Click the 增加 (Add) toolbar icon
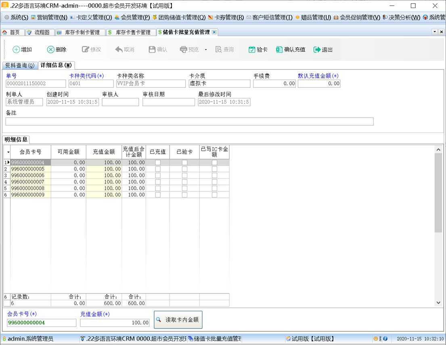The width and height of the screenshot is (446, 345). point(16,50)
